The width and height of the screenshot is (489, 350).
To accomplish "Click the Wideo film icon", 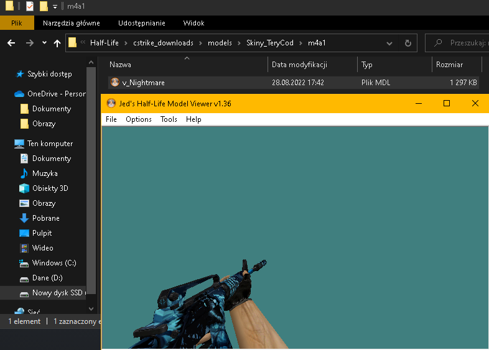I will pyautogui.click(x=24, y=248).
